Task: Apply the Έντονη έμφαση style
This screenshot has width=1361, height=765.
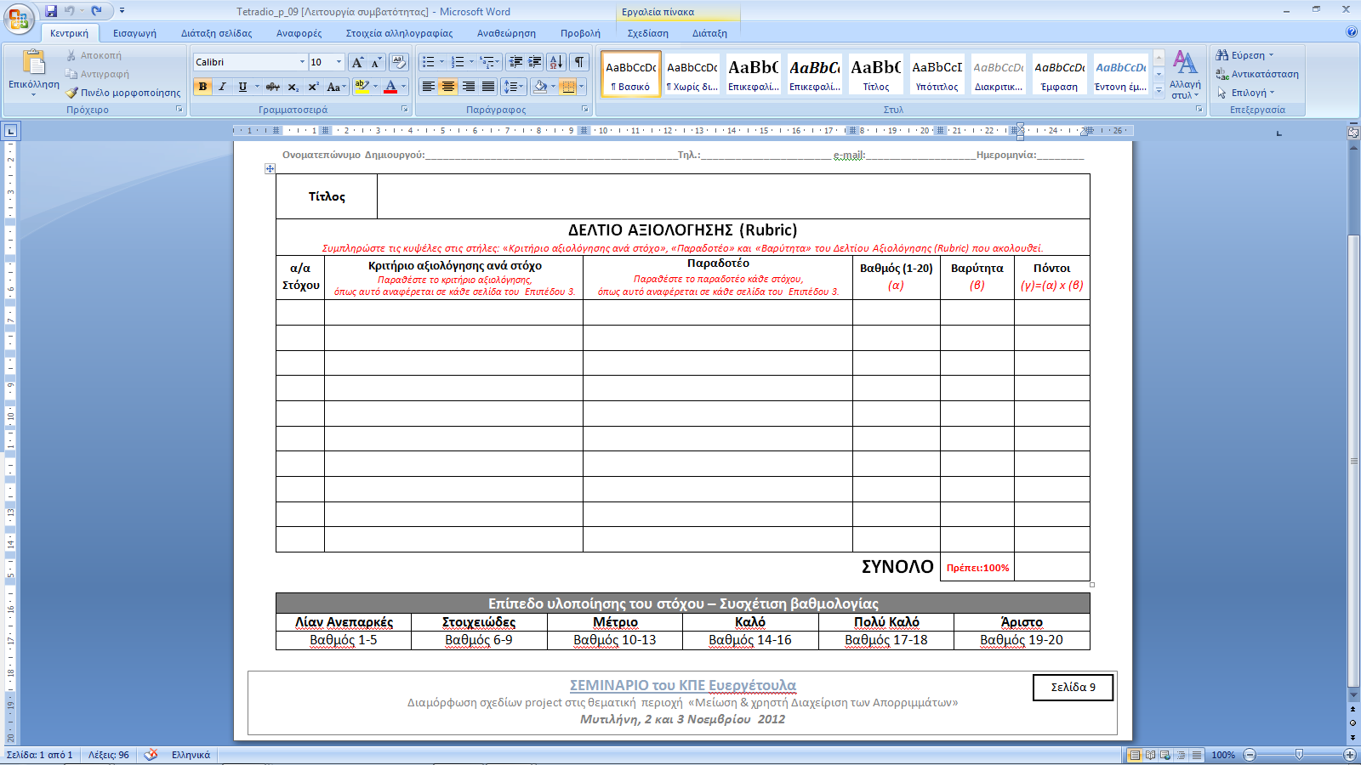Action: [1120, 74]
